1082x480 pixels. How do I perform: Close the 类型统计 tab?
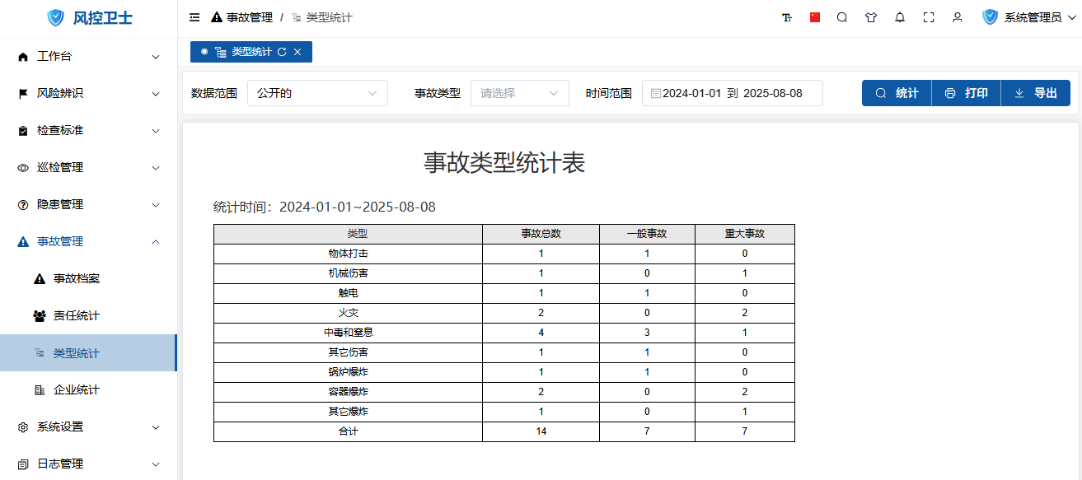tap(297, 52)
